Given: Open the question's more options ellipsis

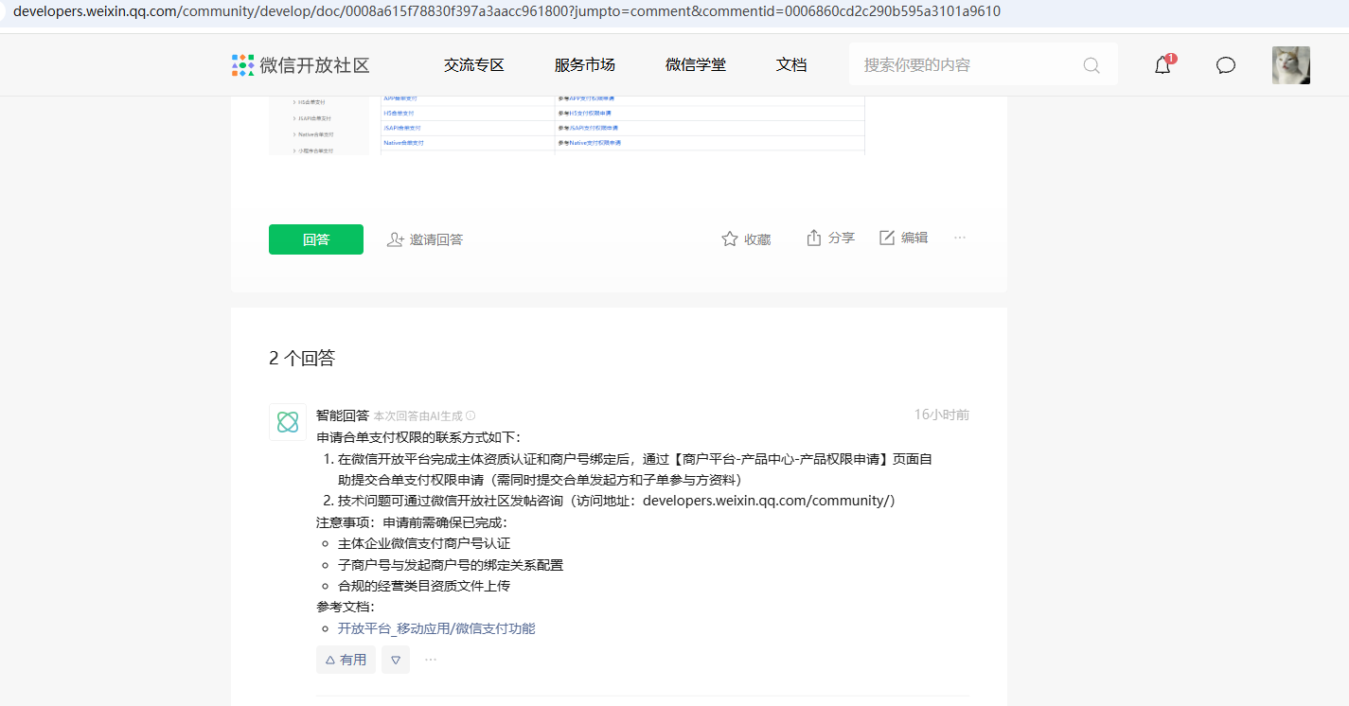Looking at the screenshot, I should tap(960, 238).
